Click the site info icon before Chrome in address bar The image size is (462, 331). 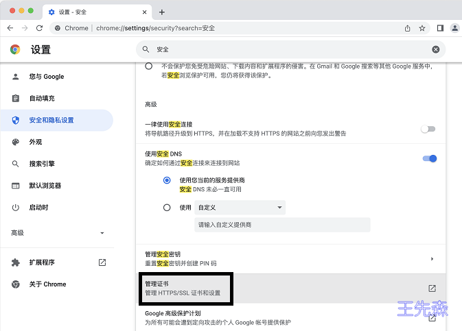coord(58,28)
